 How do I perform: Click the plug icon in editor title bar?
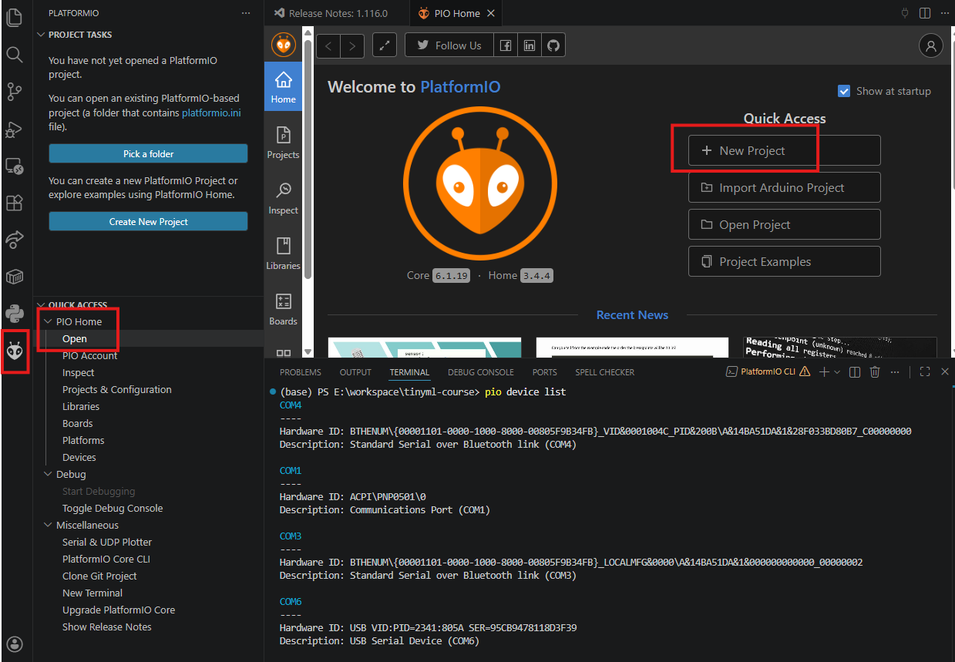[x=905, y=13]
